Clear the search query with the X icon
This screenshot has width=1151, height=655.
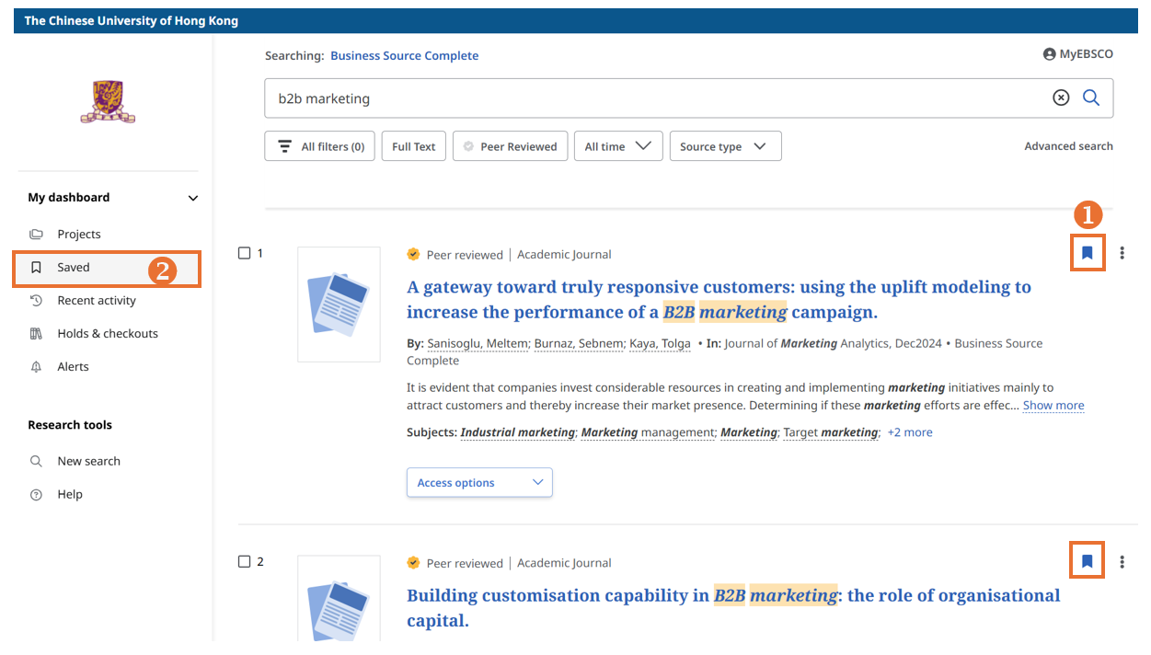[1061, 98]
